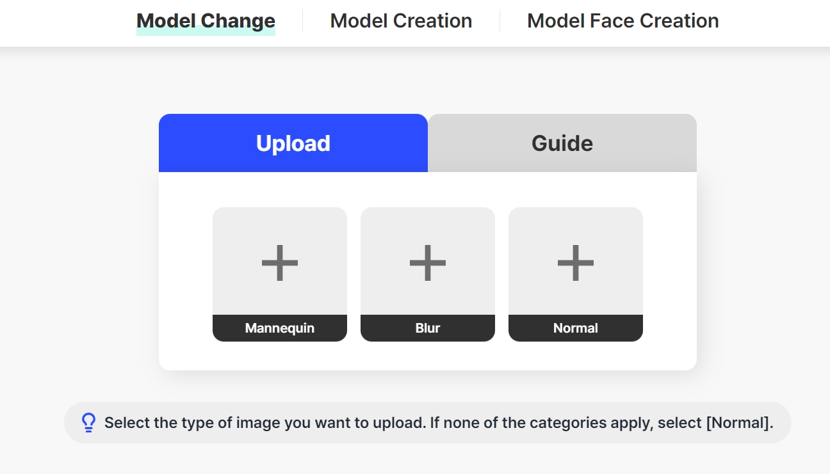Click the blue lightbulb tip icon
Screen dimensions: 830x474
pos(89,423)
